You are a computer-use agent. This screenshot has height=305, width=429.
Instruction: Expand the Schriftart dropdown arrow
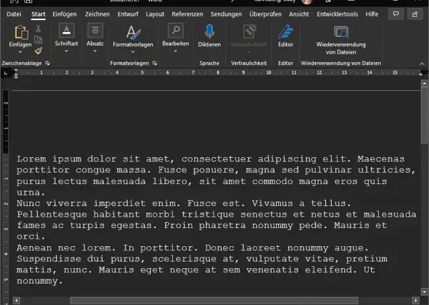point(66,51)
